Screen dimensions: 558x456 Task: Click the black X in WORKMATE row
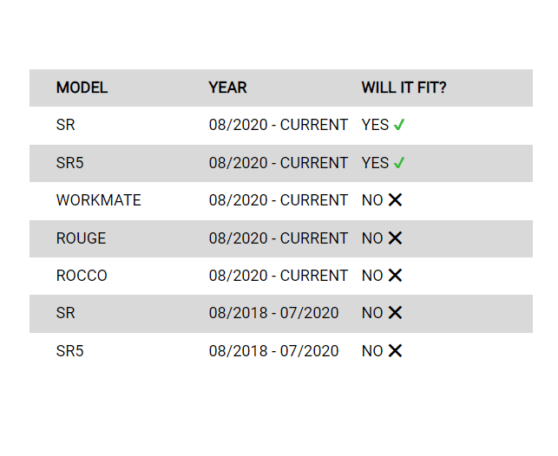pyautogui.click(x=395, y=199)
